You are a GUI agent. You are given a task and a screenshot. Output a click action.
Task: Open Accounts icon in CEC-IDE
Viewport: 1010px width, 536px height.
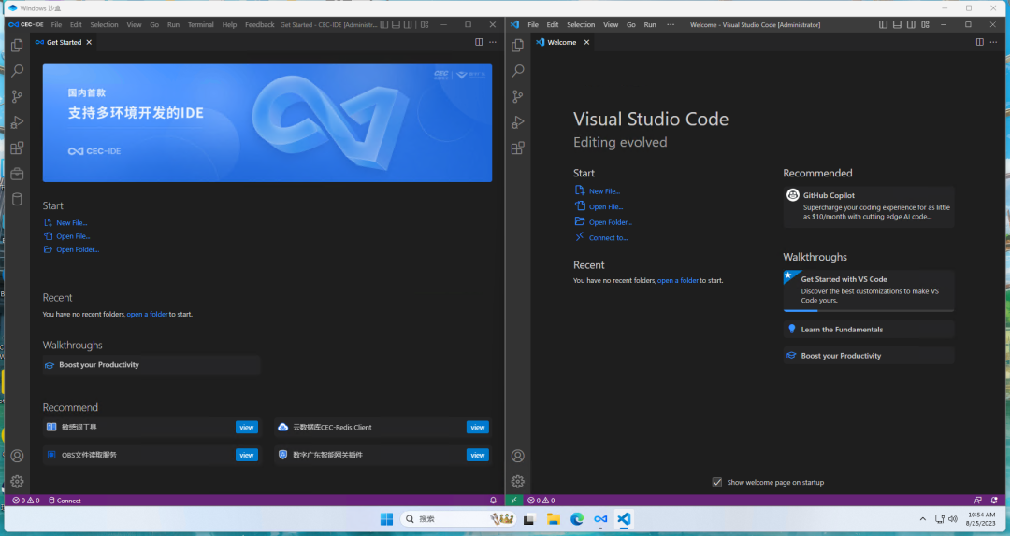[18, 456]
